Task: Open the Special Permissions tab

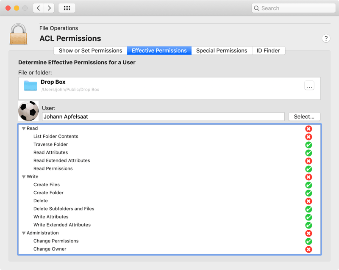Action: point(222,50)
